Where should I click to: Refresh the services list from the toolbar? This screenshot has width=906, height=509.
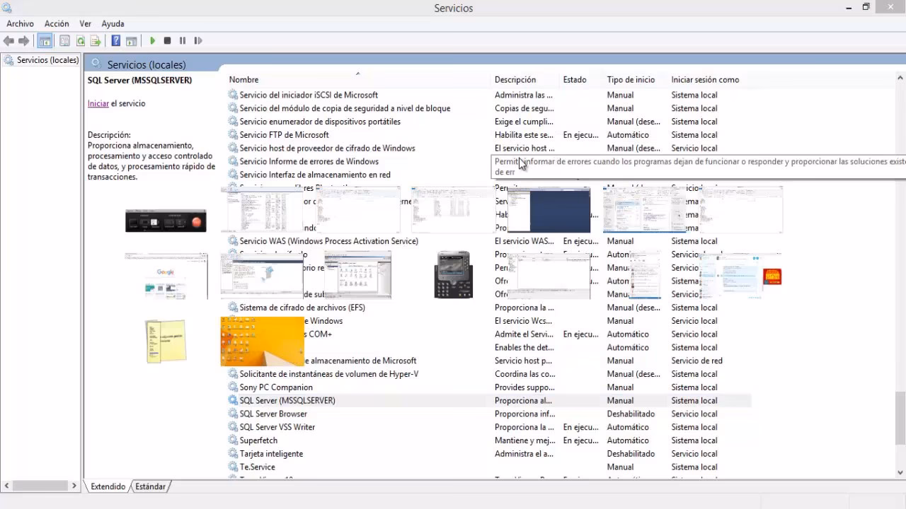[x=81, y=41]
